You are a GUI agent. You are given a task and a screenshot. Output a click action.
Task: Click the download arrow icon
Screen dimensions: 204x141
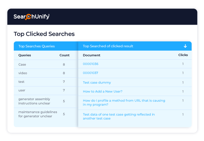coord(185,46)
